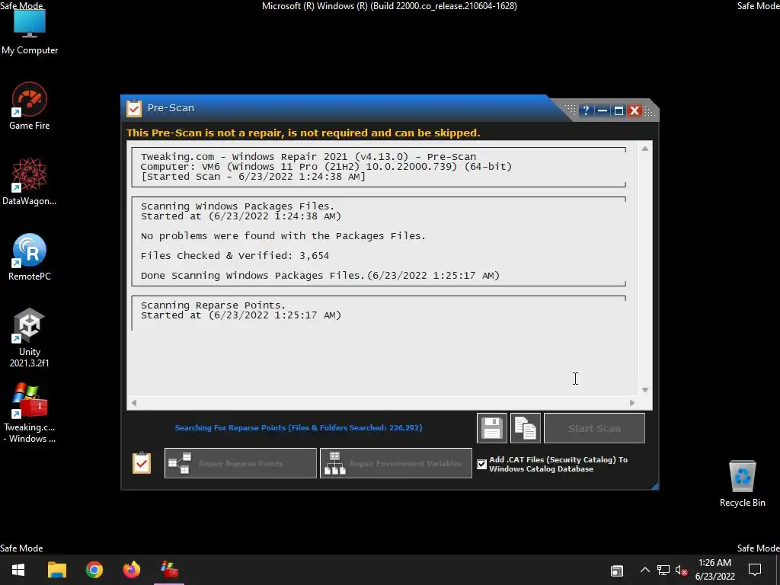Click the clipboard checkmark icon at bottom left
Screen dimensions: 780x585
(x=142, y=462)
